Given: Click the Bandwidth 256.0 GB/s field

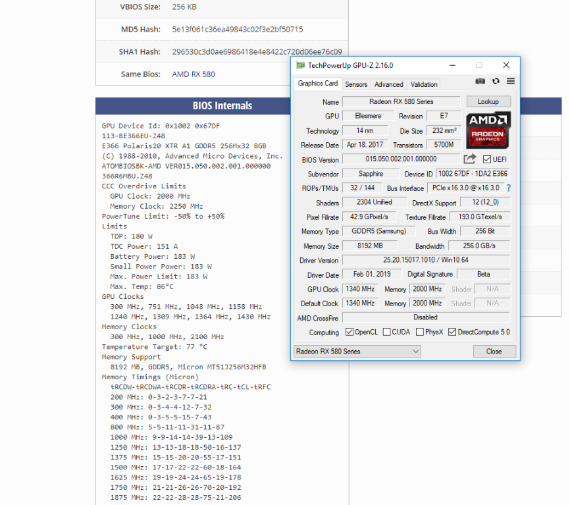Looking at the screenshot, I should [x=479, y=246].
